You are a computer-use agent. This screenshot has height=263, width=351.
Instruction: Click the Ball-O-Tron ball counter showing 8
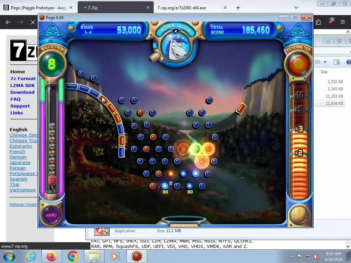point(52,64)
